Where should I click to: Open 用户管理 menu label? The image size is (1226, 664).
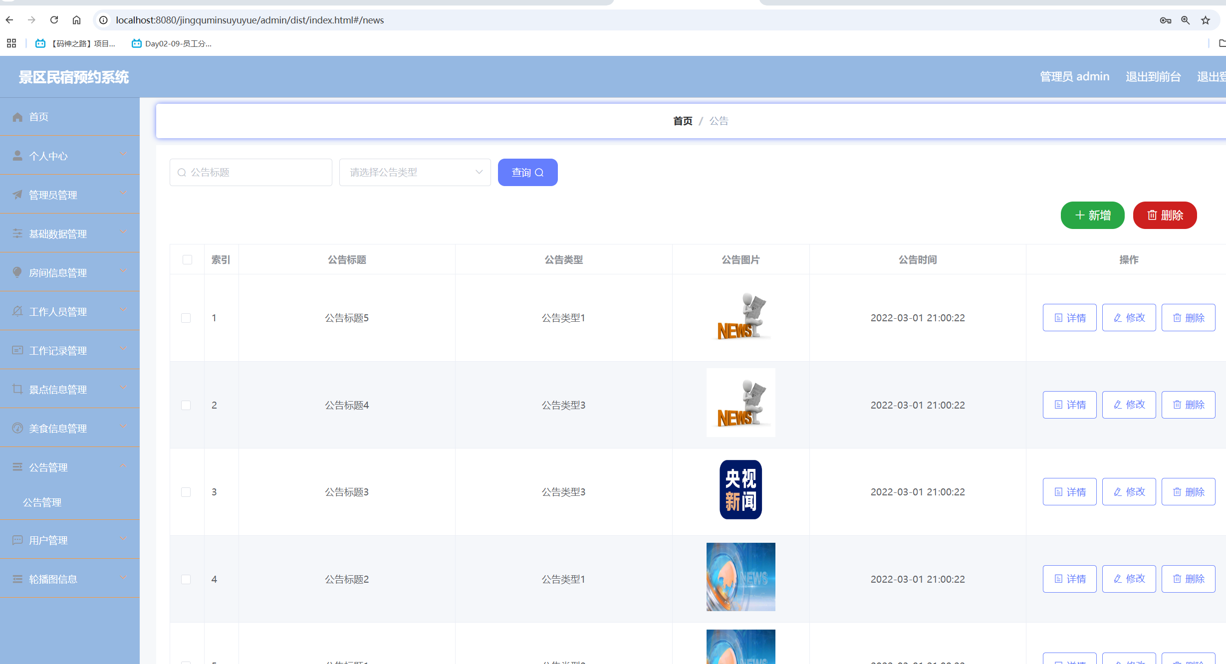point(48,540)
